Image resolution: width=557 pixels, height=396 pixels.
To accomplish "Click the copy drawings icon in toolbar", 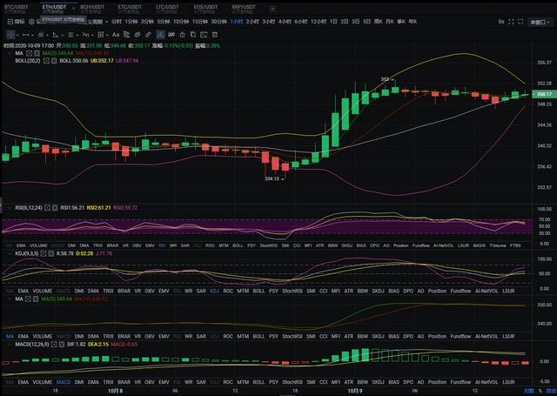I will [193, 35].
